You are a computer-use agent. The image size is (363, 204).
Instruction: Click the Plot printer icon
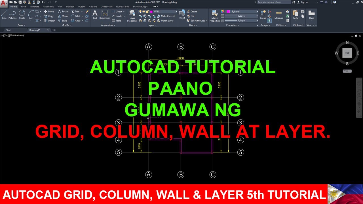38,2
